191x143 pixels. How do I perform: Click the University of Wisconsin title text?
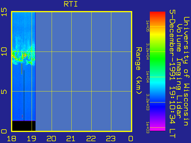[186, 71]
